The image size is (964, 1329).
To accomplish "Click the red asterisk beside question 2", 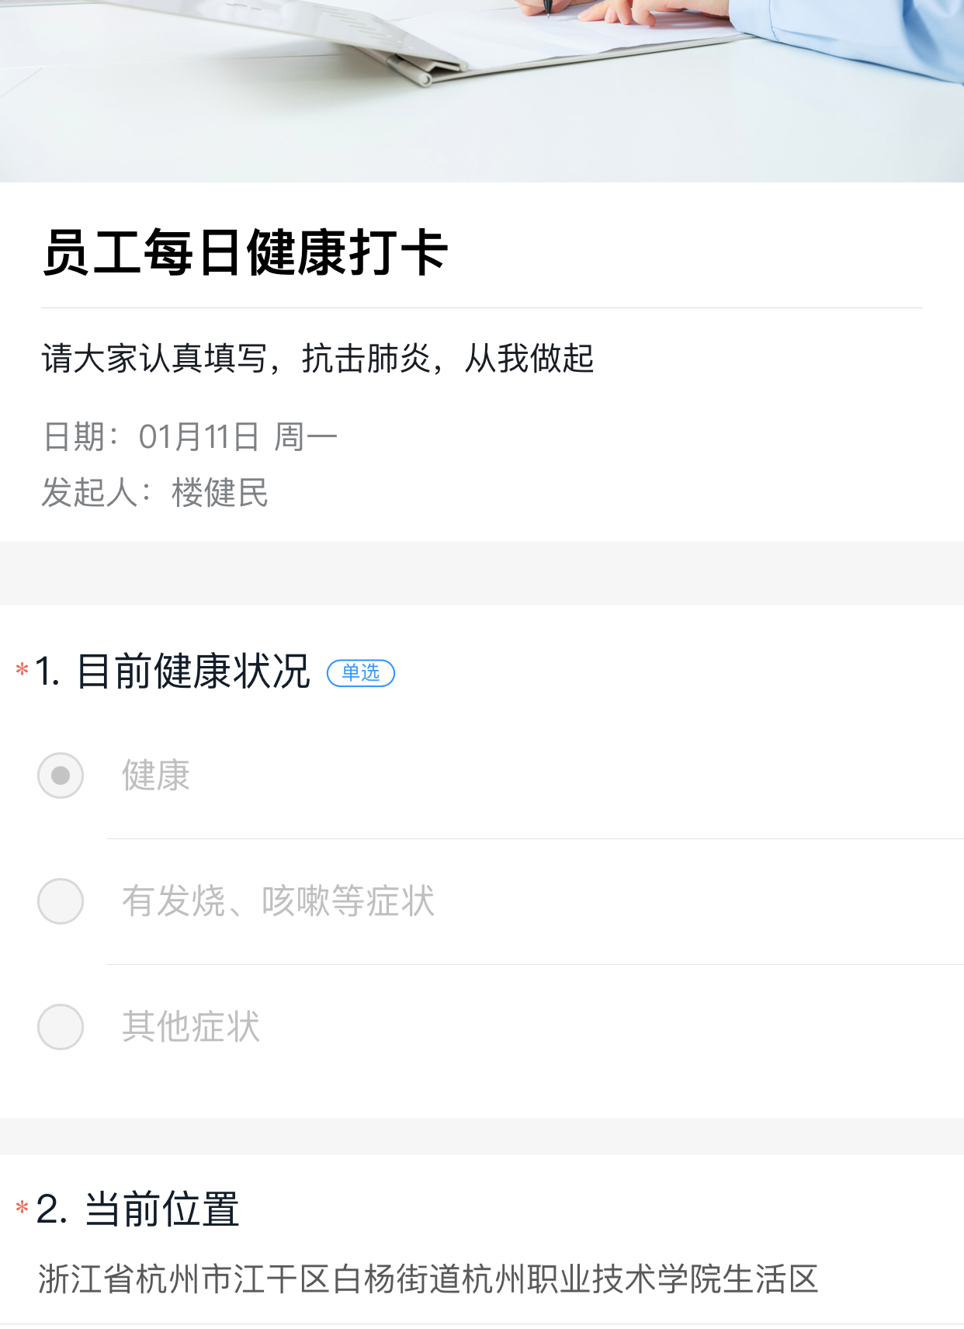I will point(22,1208).
